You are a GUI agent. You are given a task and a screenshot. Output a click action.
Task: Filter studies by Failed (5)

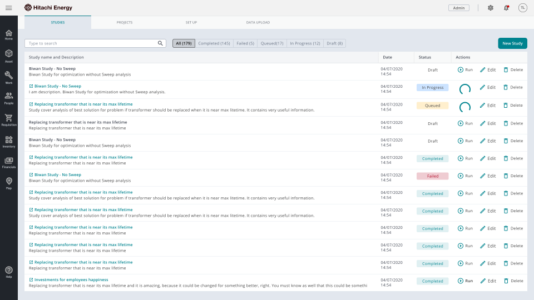pos(245,43)
